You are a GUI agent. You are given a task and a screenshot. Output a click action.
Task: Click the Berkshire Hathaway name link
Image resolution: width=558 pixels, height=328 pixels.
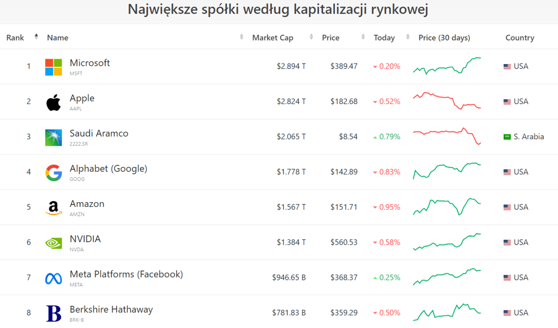coord(111,310)
